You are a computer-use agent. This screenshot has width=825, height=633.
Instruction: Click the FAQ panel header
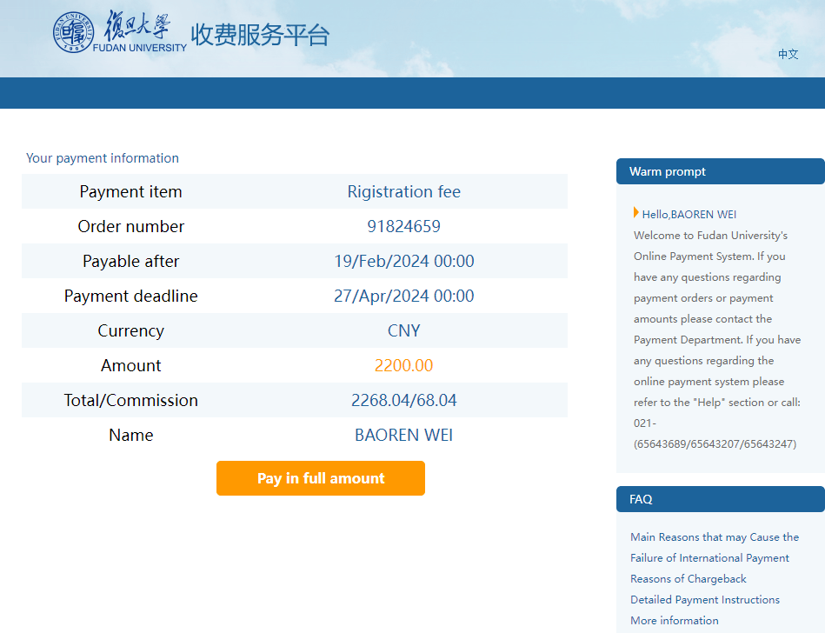tap(720, 499)
